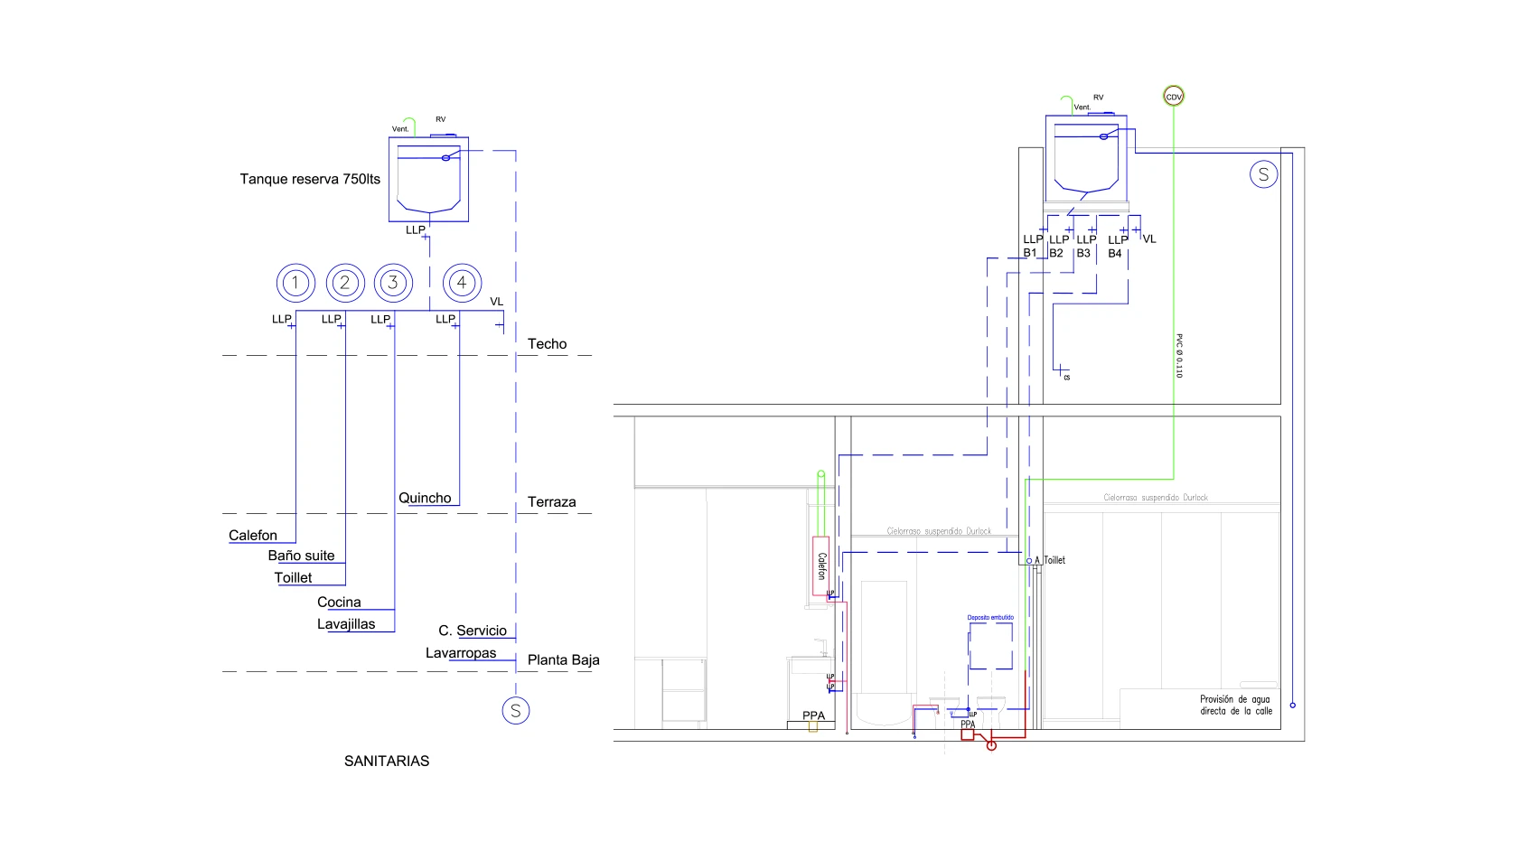Viewport: 1518px width, 860px height.
Task: Click the Terraza level label
Action: click(x=551, y=502)
